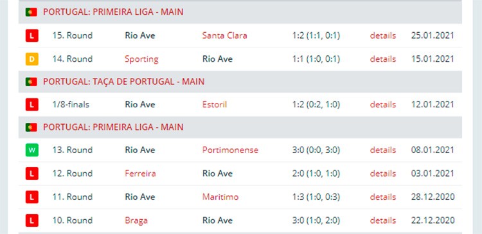
Task: Click the red L badge for Estoril match
Action: (x=31, y=105)
